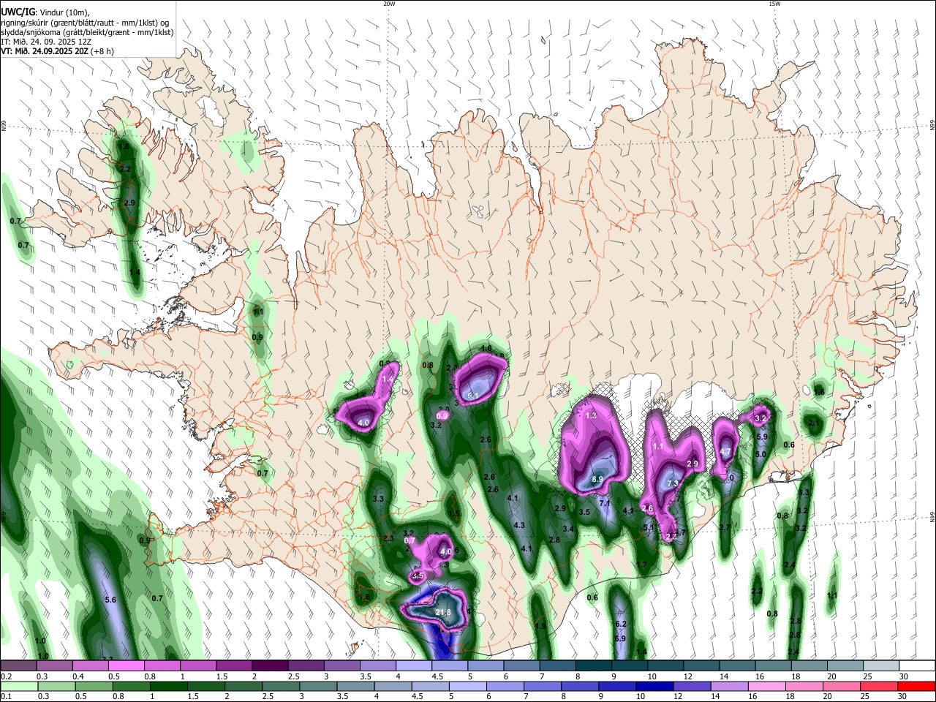Click the 'IT: Mið. 24. 09. 2025 12Z' line
The height and width of the screenshot is (702, 936).
[x=46, y=42]
